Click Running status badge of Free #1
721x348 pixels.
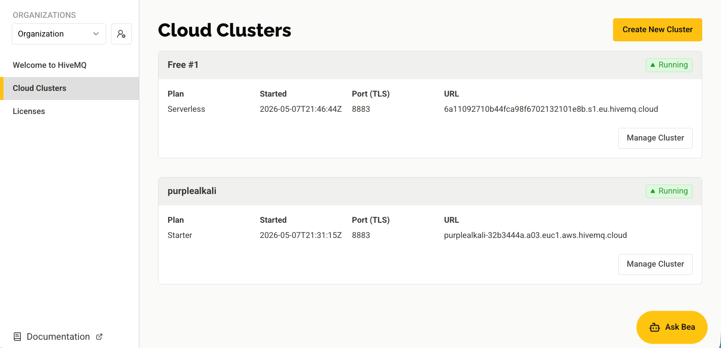pyautogui.click(x=669, y=65)
